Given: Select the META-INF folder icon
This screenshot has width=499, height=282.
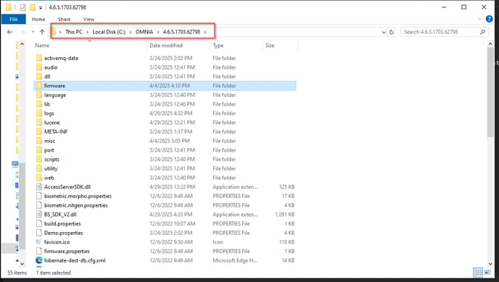Looking at the screenshot, I should point(39,132).
